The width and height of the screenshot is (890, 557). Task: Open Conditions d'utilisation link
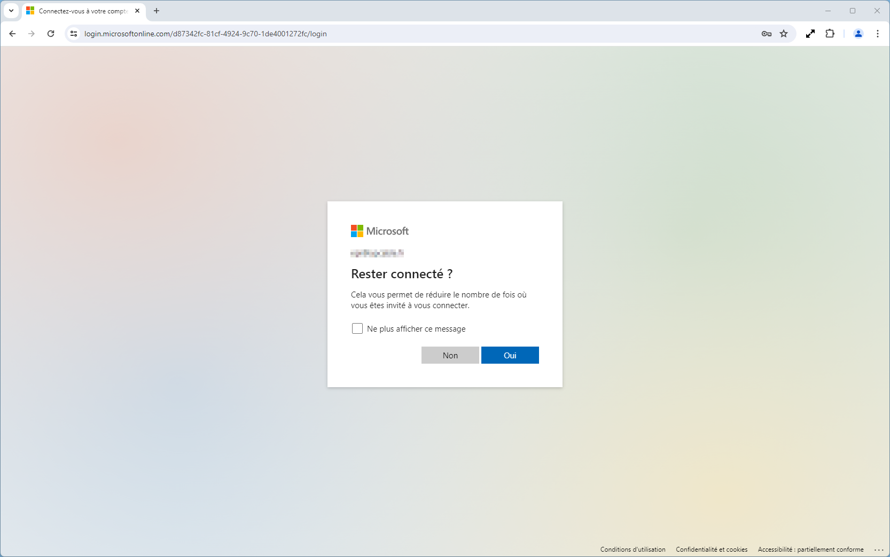(633, 550)
